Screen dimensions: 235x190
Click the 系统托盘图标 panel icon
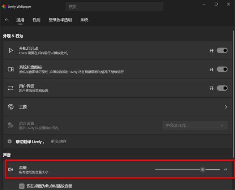point(10,69)
